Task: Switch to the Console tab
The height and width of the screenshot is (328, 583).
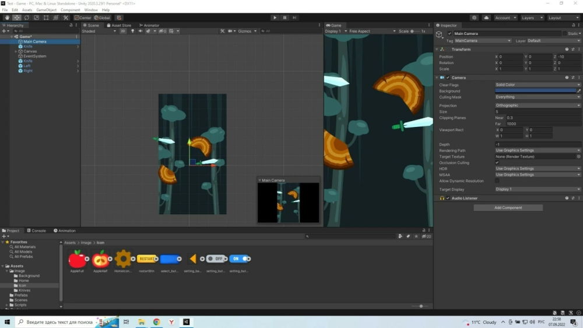Action: (x=36, y=231)
